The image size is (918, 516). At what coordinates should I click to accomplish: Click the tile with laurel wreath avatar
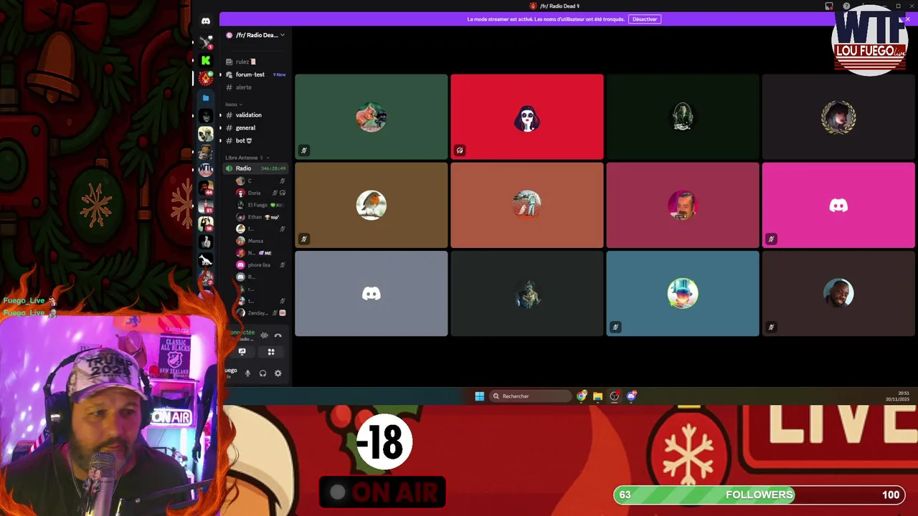(838, 117)
